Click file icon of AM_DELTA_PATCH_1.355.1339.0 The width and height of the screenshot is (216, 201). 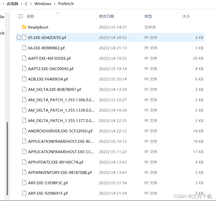point(24,110)
